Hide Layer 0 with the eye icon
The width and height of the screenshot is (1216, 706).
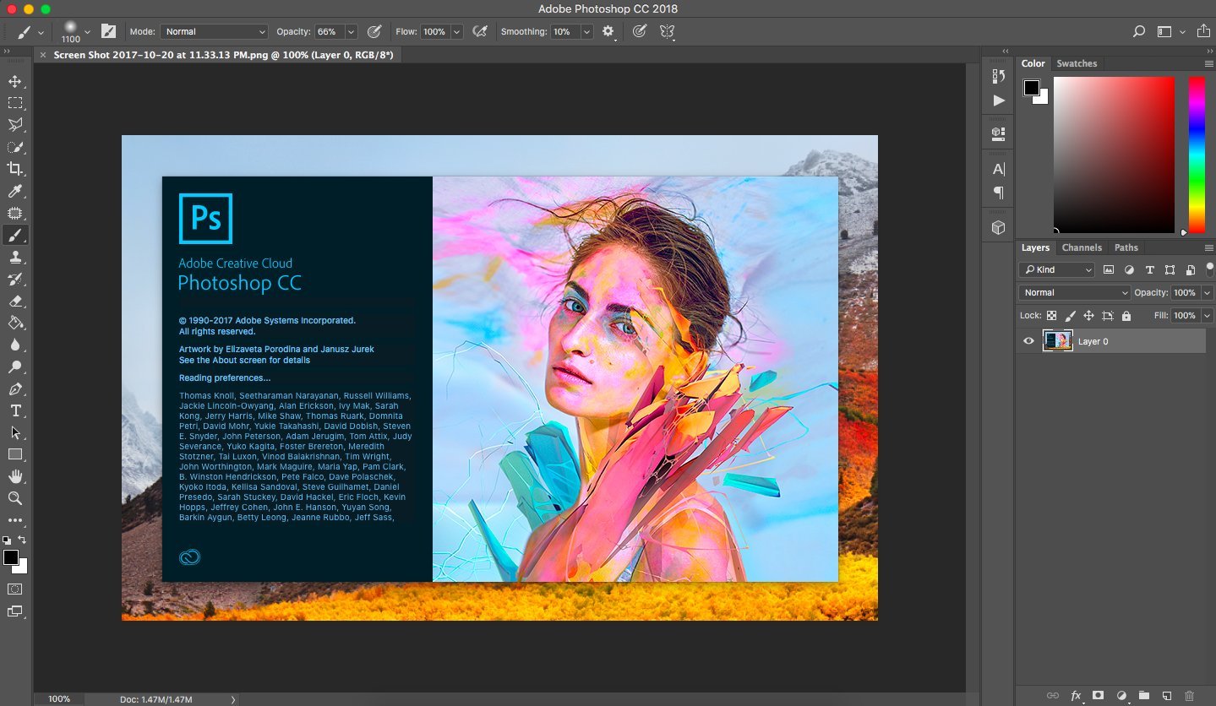1028,341
